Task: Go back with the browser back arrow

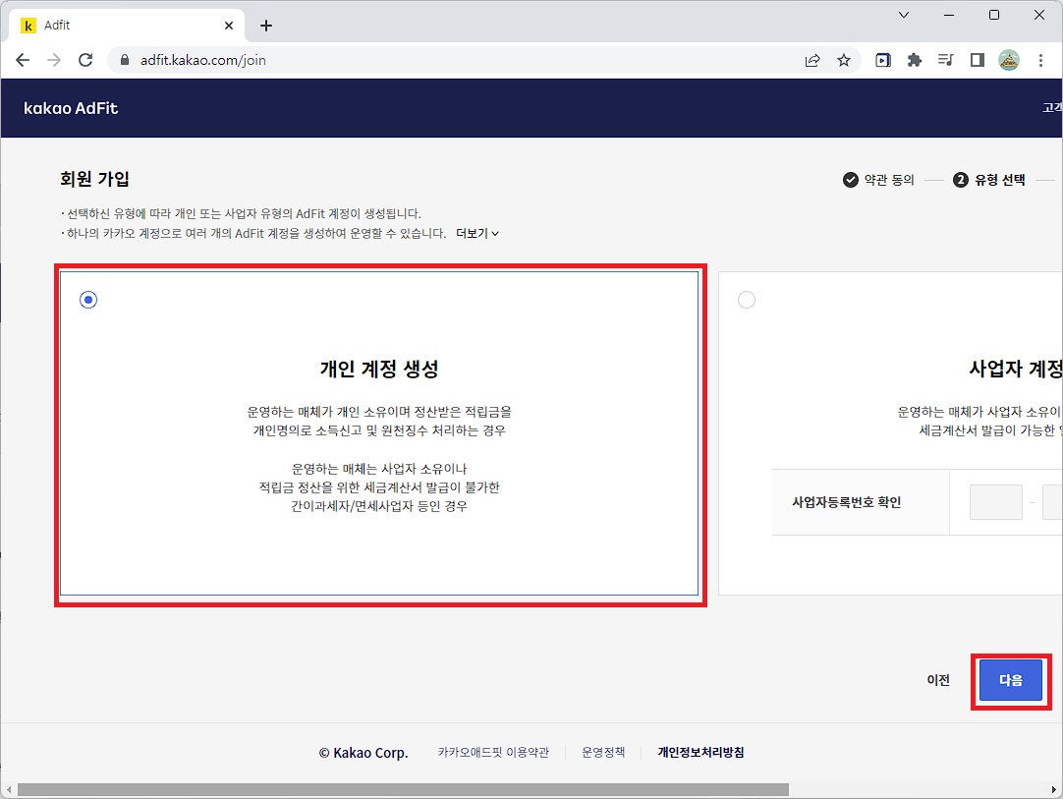Action: pos(23,60)
